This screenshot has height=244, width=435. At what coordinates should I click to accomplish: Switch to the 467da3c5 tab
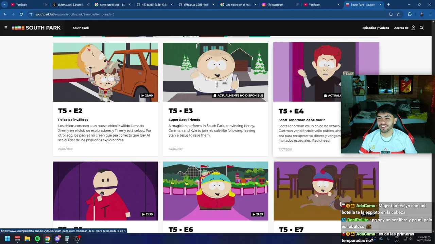tap(154, 5)
